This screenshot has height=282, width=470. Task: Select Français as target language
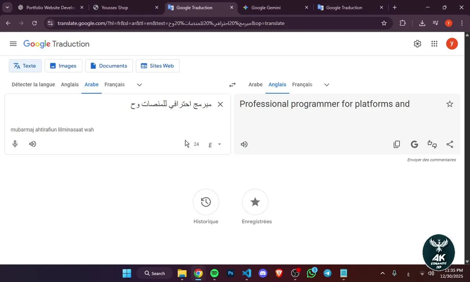pyautogui.click(x=302, y=85)
